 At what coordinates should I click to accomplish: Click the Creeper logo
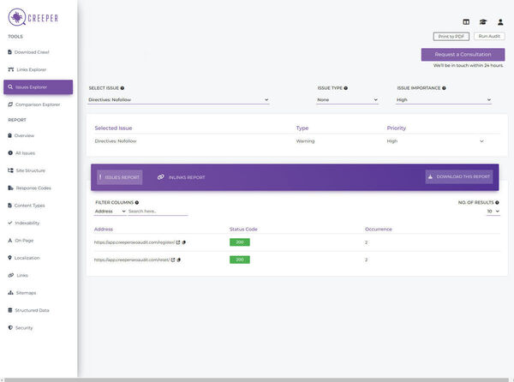(x=33, y=17)
